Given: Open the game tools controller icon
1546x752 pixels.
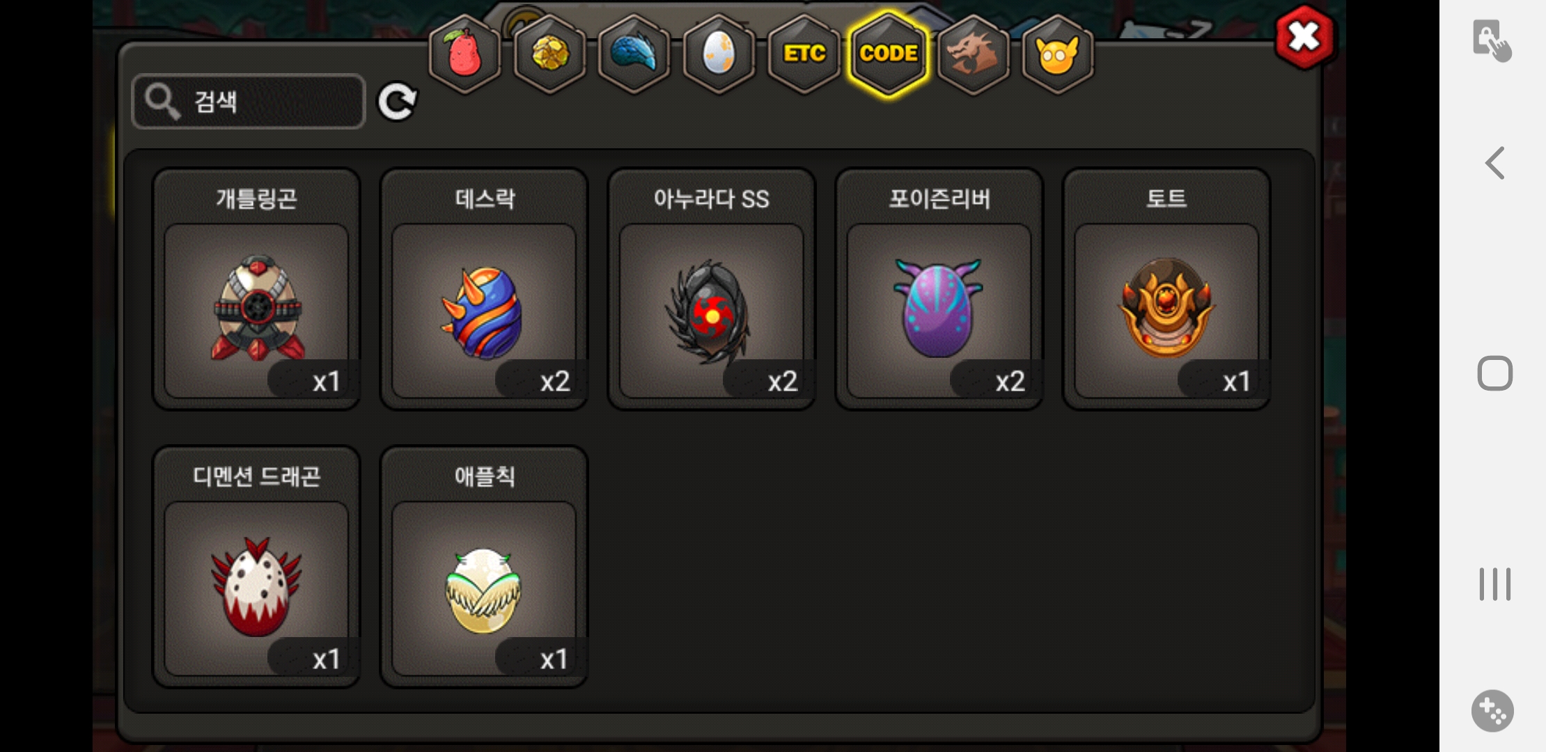Looking at the screenshot, I should pos(1492,711).
